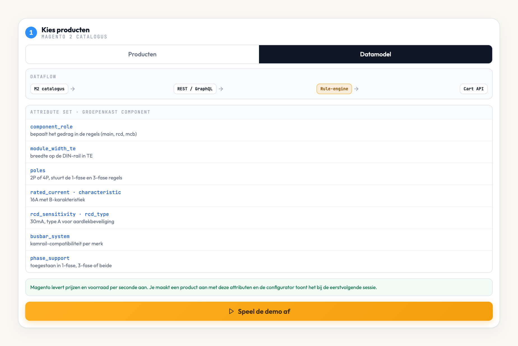Select the Cart API chip

click(x=474, y=89)
